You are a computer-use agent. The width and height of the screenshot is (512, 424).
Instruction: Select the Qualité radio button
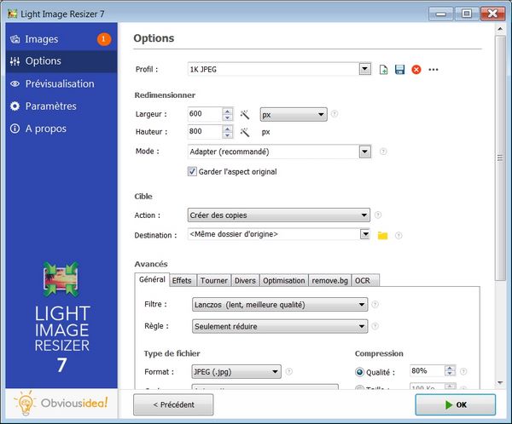coord(359,372)
